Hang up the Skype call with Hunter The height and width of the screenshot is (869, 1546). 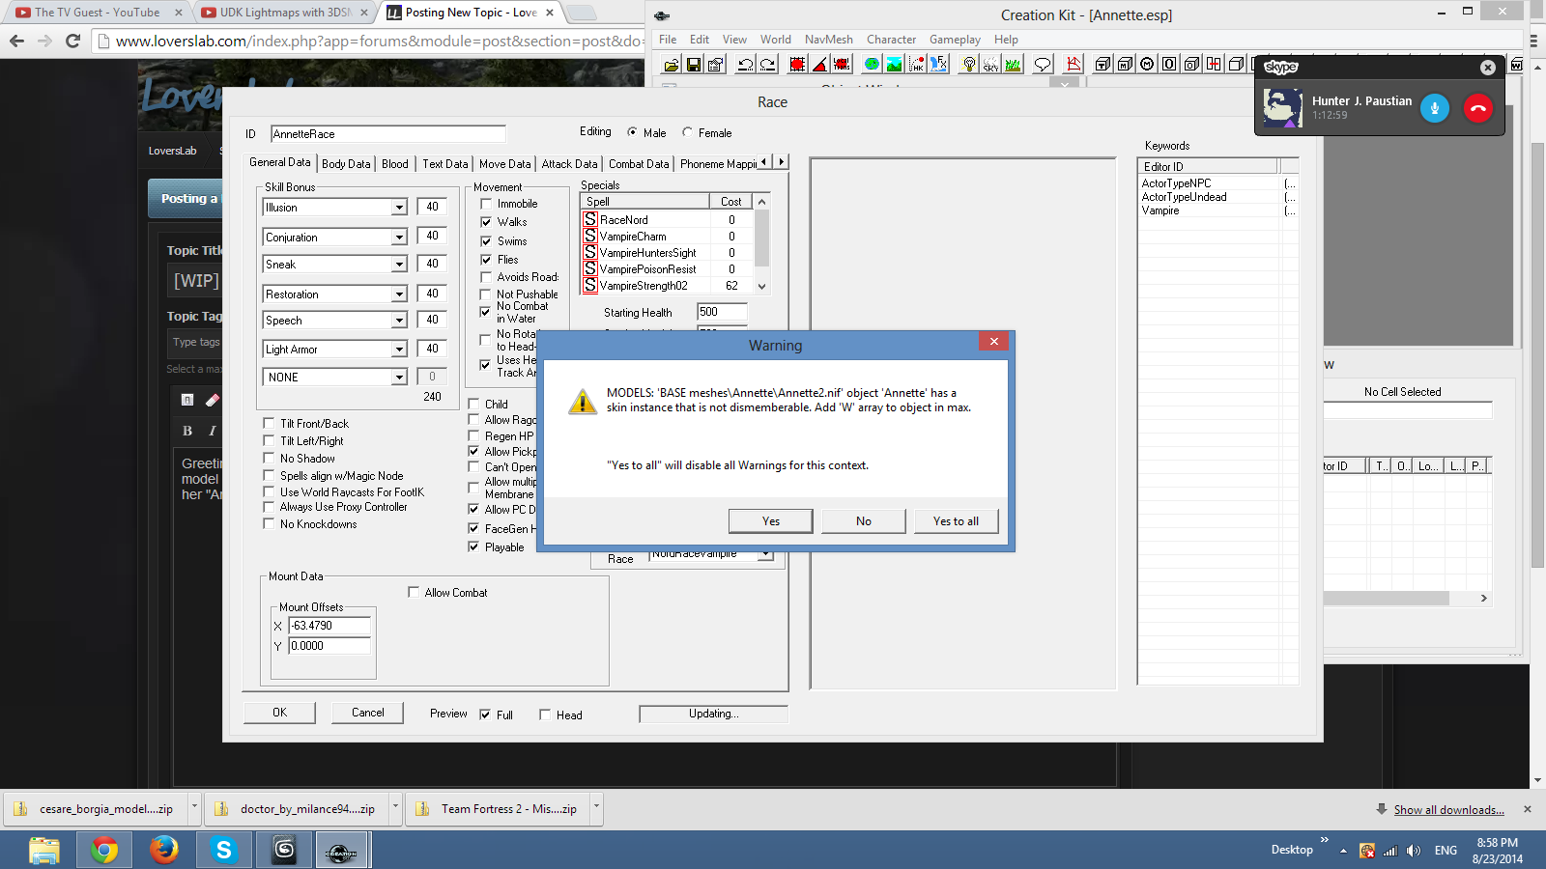(x=1478, y=108)
